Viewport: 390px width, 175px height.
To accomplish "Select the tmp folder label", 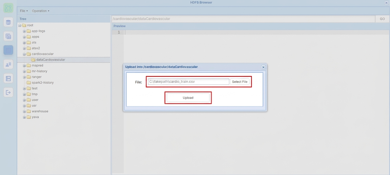I will click(35, 94).
